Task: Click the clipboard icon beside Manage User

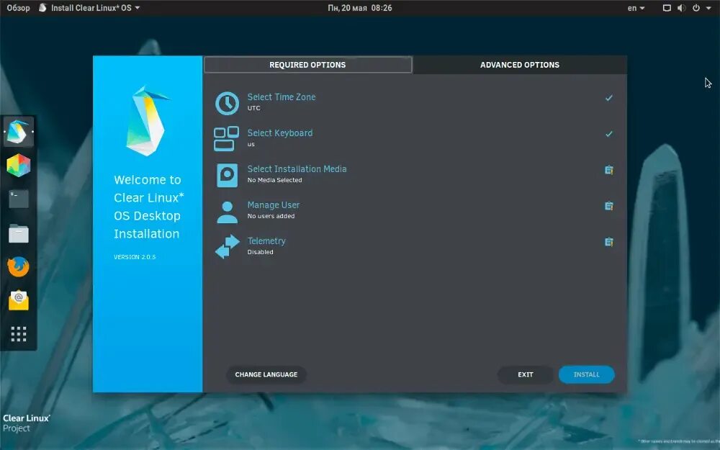Action: (x=609, y=206)
